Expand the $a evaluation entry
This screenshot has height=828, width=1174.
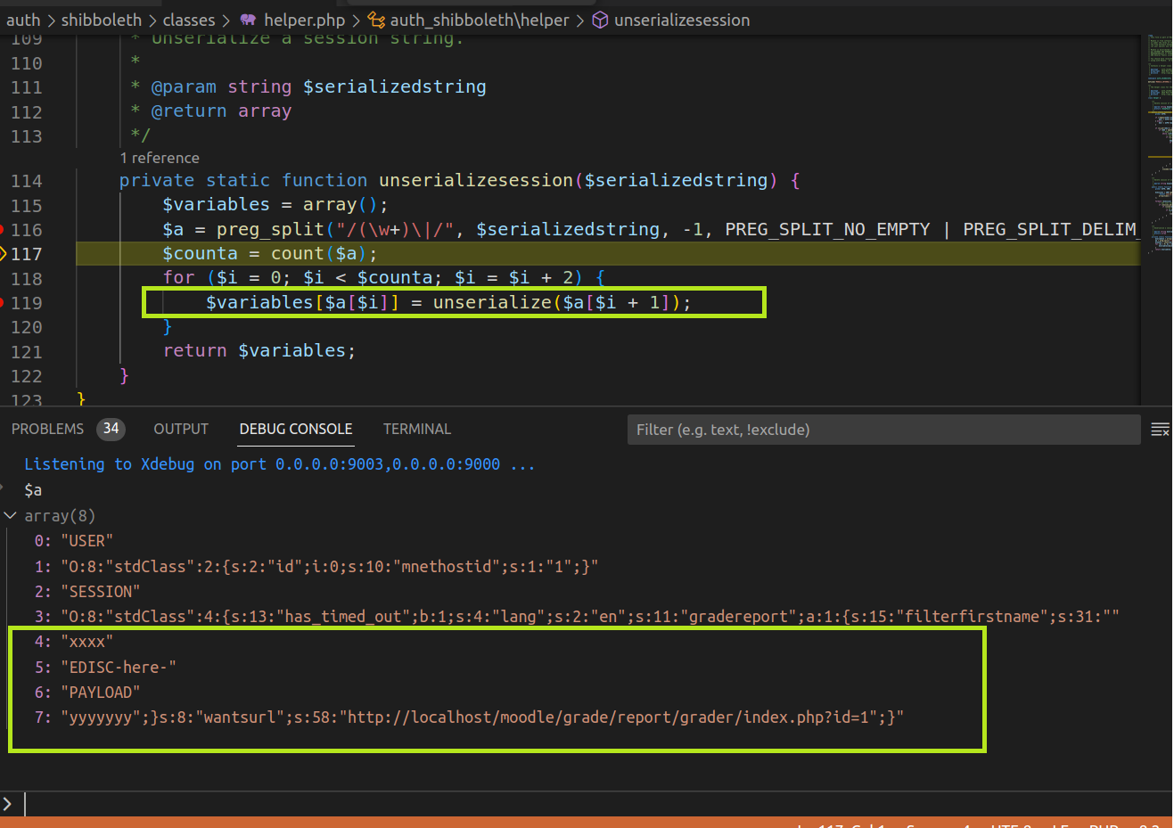3,488
